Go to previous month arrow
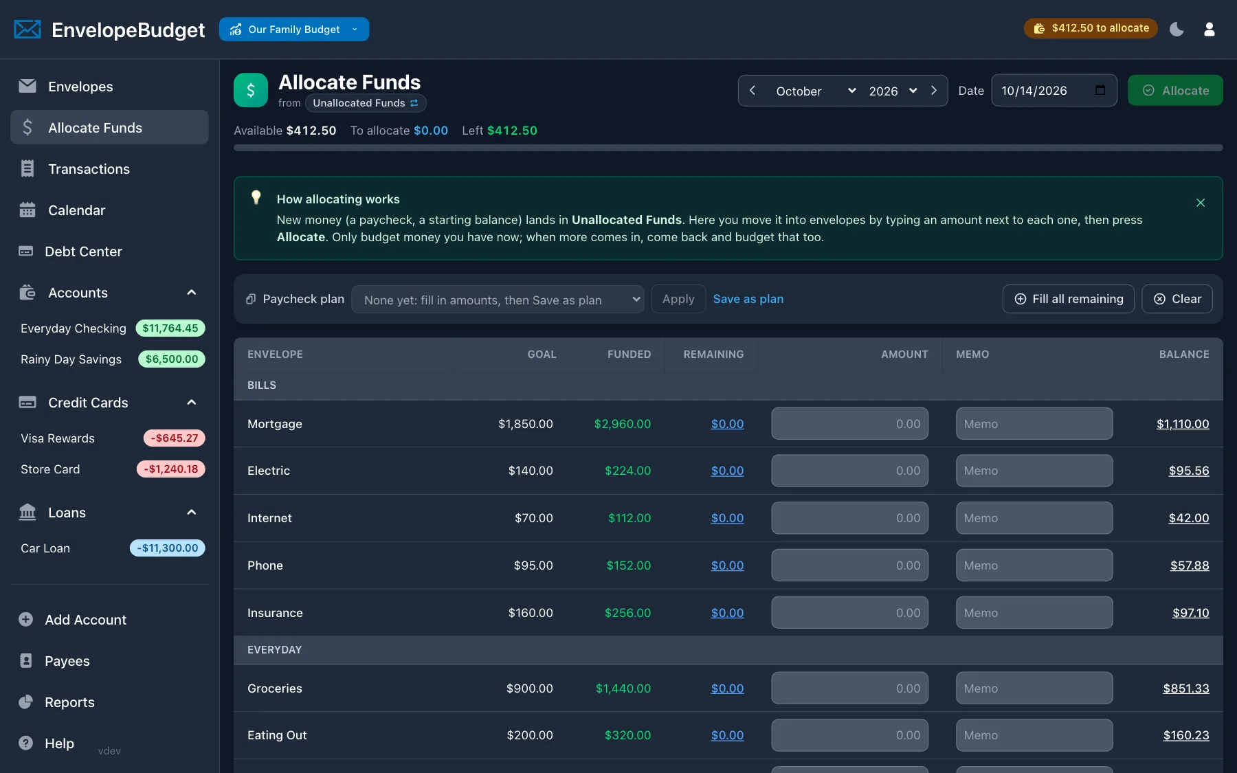This screenshot has height=773, width=1237. [x=753, y=91]
